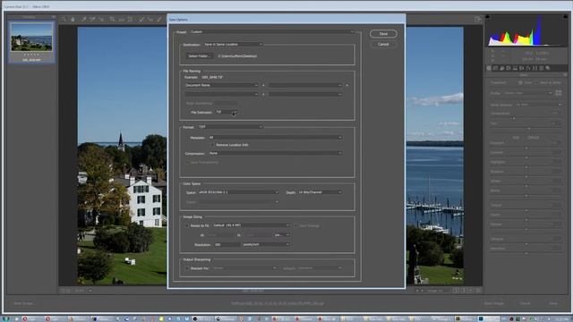573x322 pixels.
Task: Open the Basic panel tab icon
Action: point(489,68)
